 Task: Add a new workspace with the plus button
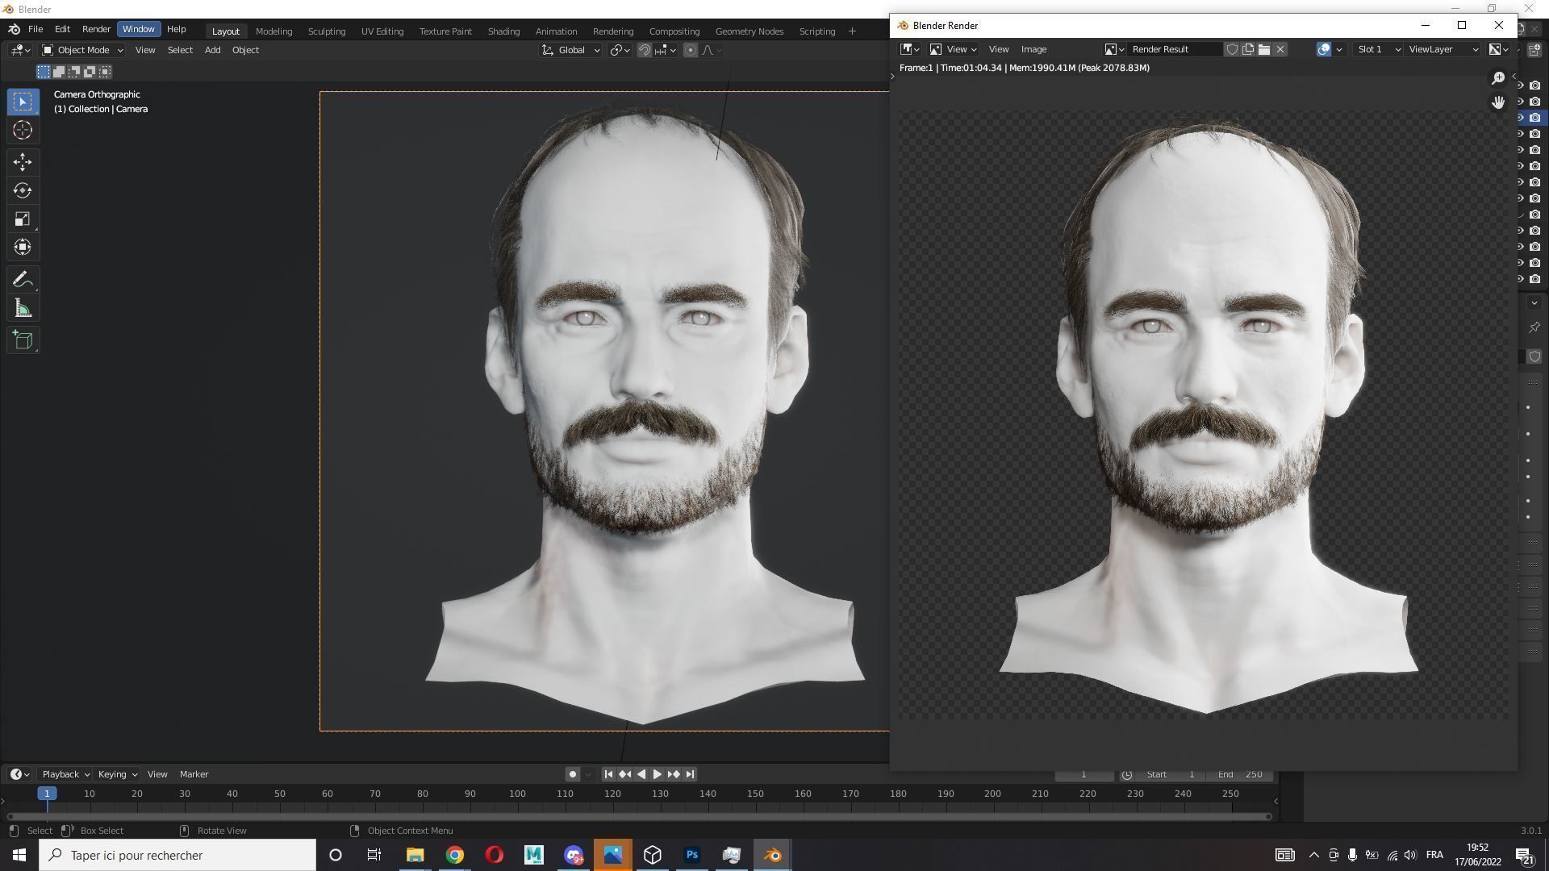(852, 31)
